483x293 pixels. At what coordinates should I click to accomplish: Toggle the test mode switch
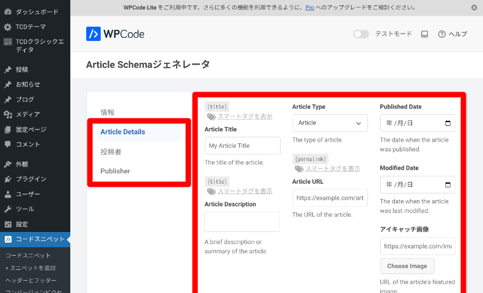tap(361, 34)
